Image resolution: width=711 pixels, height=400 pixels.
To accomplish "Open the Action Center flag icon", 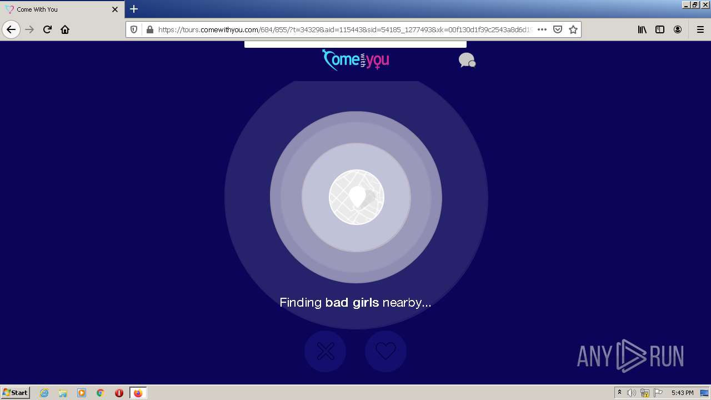I will click(x=658, y=393).
